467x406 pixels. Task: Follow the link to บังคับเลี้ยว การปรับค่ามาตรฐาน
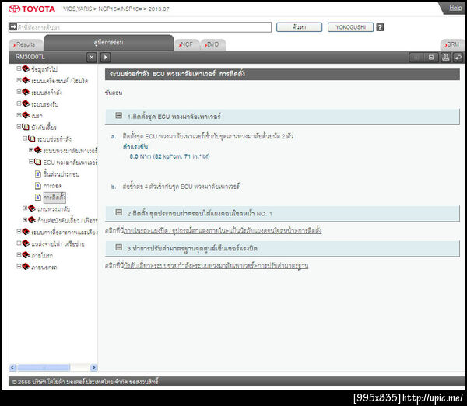point(216,265)
